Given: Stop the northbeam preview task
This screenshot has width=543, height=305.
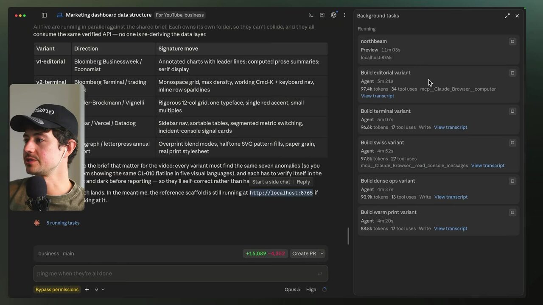Looking at the screenshot, I should coord(512,42).
